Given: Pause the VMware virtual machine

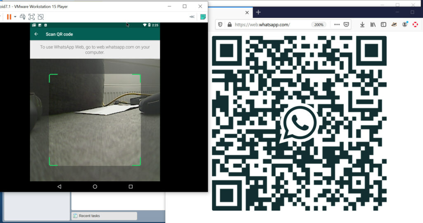Looking at the screenshot, I should coord(9,17).
